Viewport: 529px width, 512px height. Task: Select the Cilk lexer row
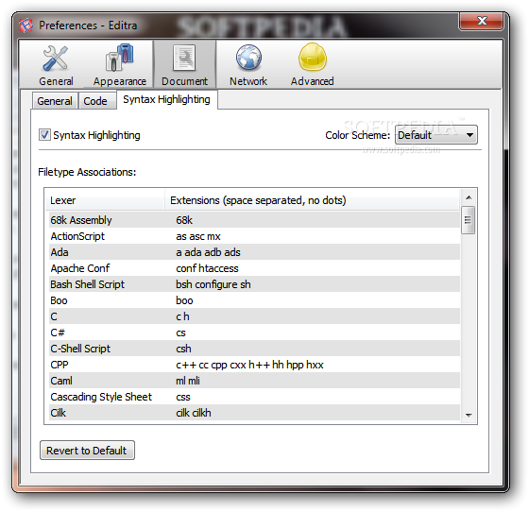[254, 413]
